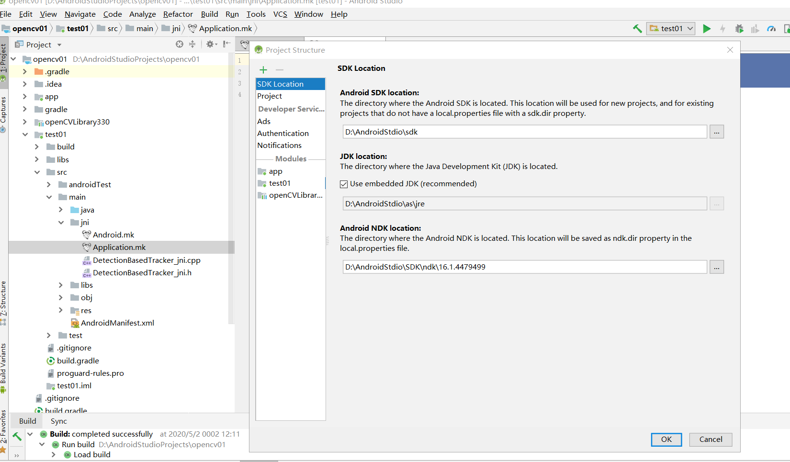Viewport: 790px width, 462px height.
Task: Click the Apply Changes lightning icon
Action: (x=722, y=29)
